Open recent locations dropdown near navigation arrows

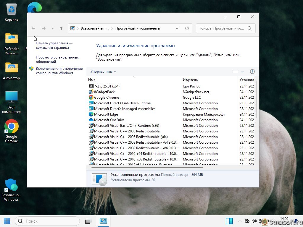coord(53,28)
